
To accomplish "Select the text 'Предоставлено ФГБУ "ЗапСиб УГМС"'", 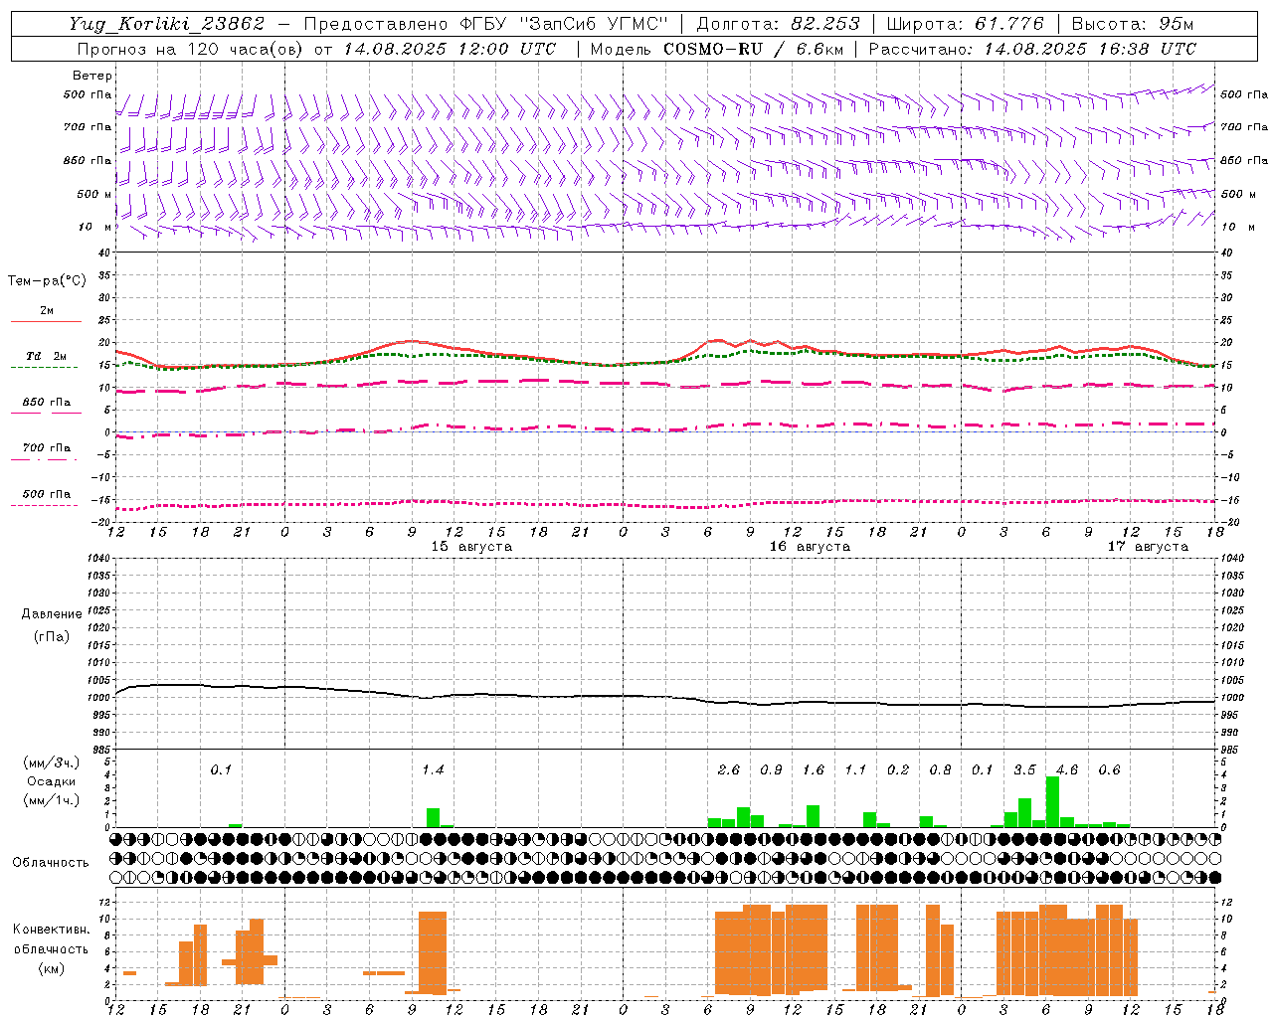I will (x=486, y=24).
